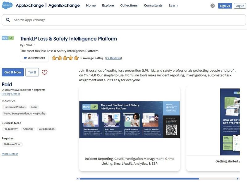
Task: Expand the More Details link
Action: (x=10, y=154)
